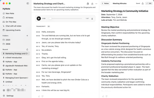
Task: Click the On This Mac computer icon
Action: [4, 22]
